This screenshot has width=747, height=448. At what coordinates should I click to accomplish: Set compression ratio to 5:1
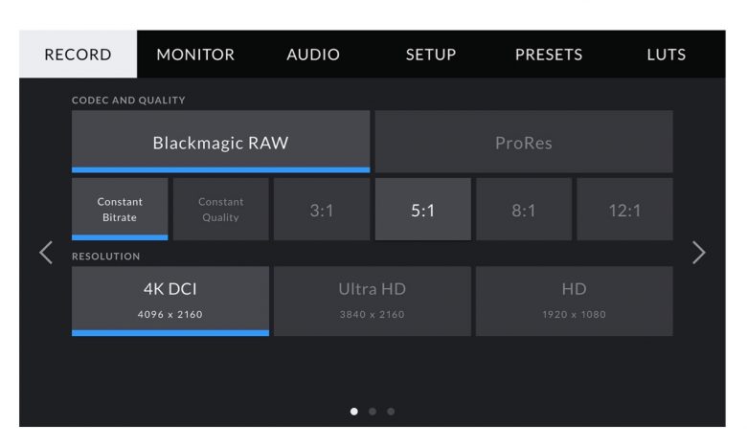pos(423,210)
